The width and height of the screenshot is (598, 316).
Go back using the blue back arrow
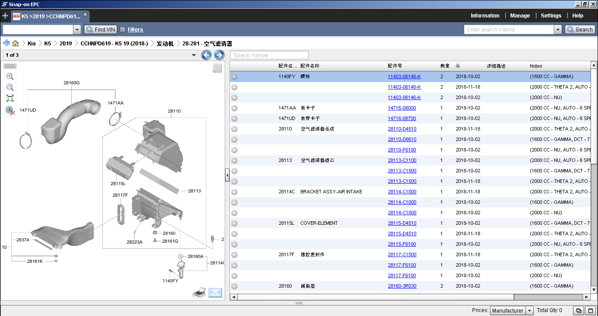coord(6,43)
